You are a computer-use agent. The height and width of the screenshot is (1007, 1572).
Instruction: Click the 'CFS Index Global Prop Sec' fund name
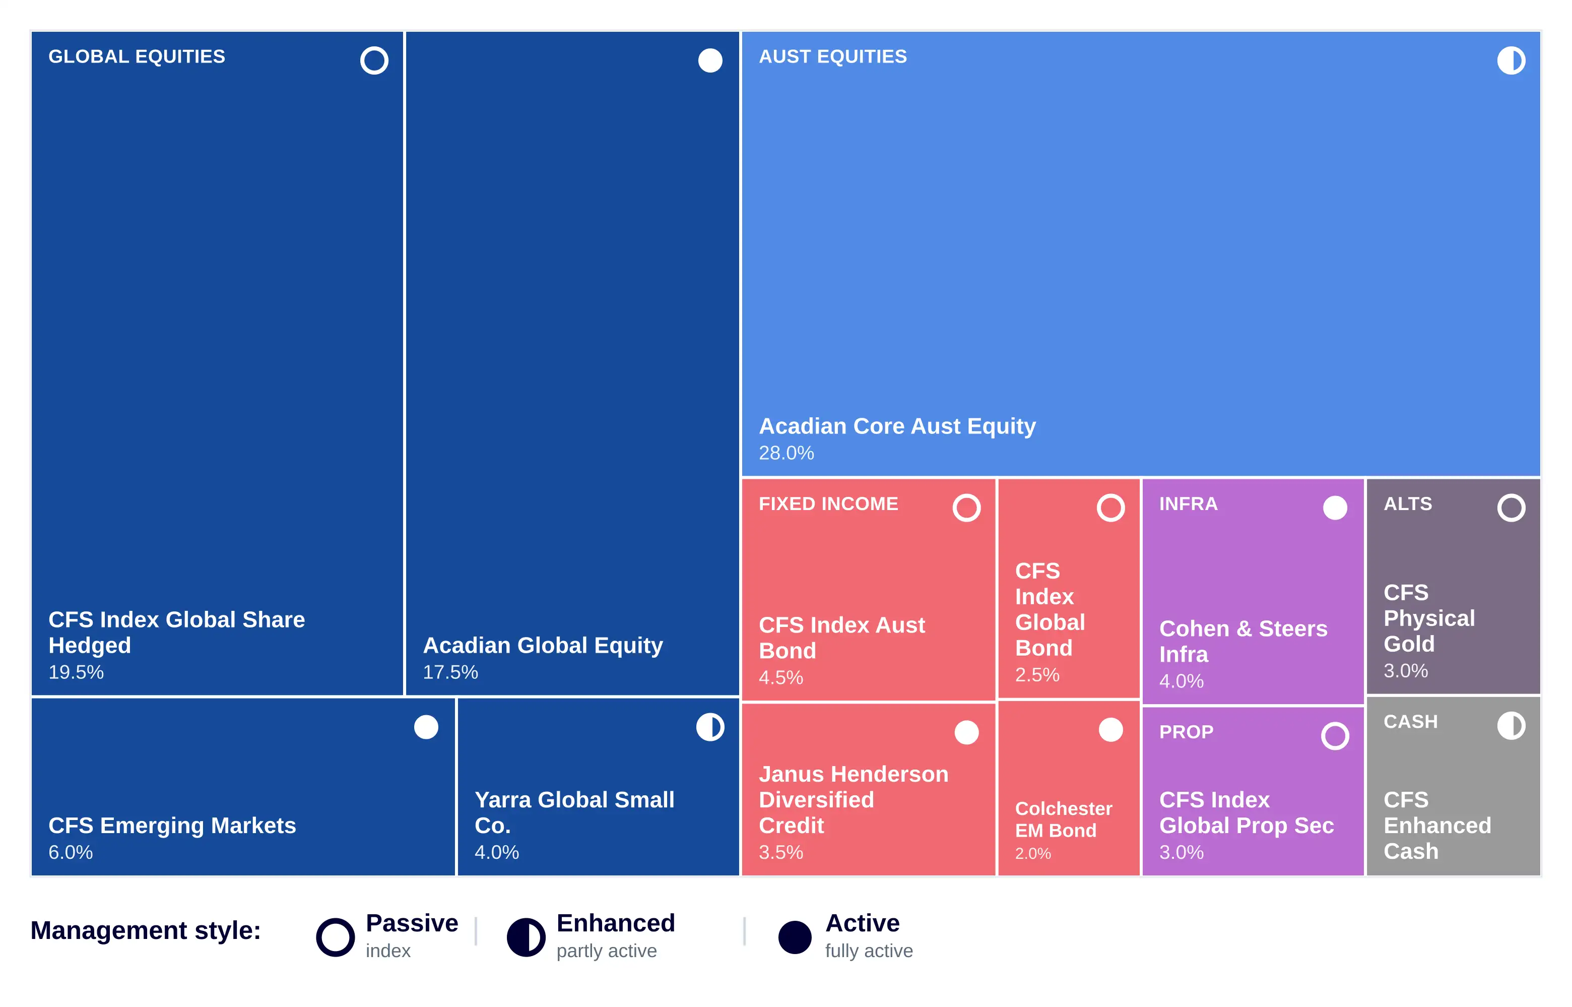(x=1247, y=813)
